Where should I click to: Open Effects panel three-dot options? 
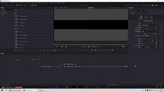point(52,8)
